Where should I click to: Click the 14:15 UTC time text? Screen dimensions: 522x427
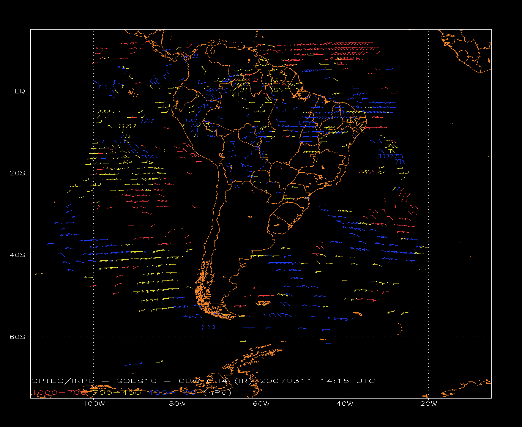click(x=348, y=381)
